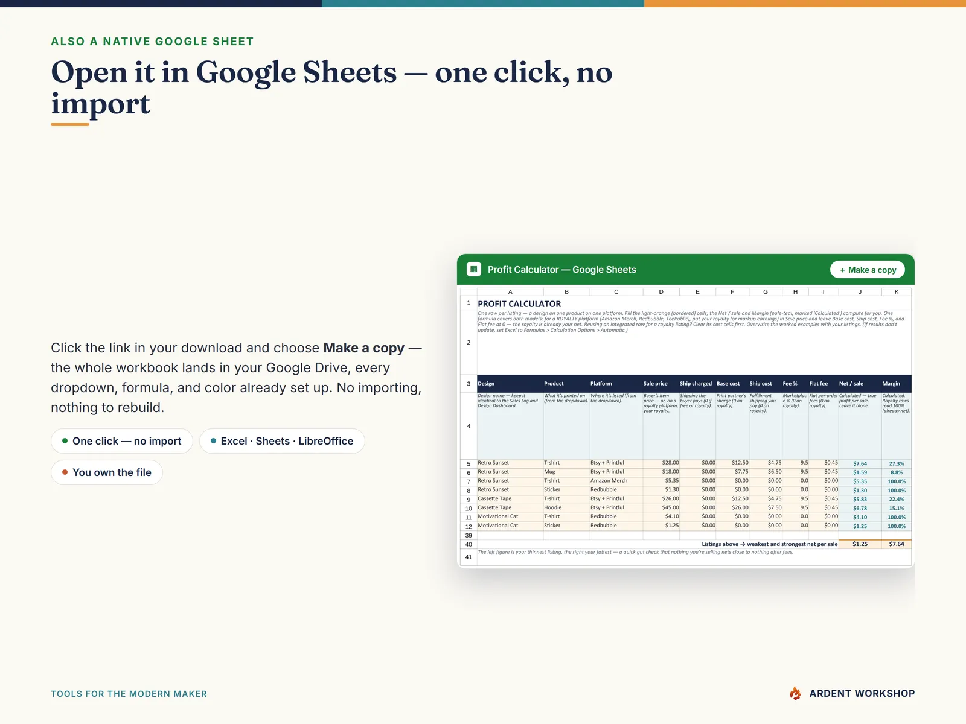Image resolution: width=966 pixels, height=724 pixels.
Task: Click the "$7.75" base cost cell
Action: click(732, 472)
